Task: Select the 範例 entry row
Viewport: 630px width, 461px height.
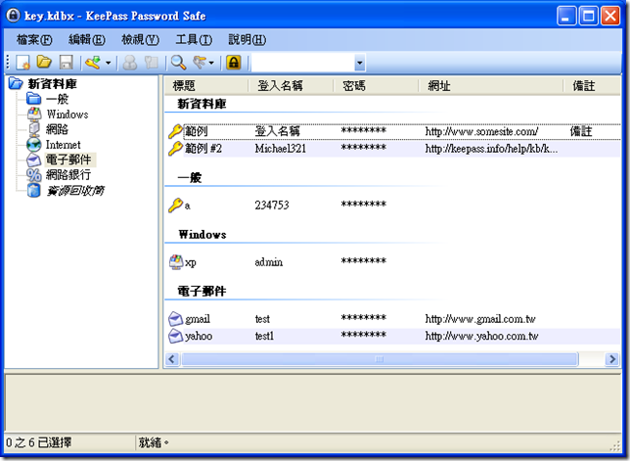Action: click(x=393, y=131)
